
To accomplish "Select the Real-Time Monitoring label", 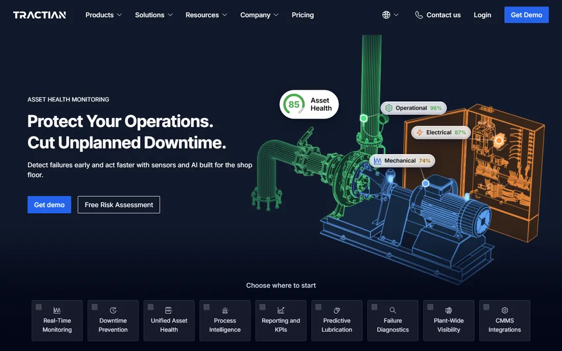I will pyautogui.click(x=57, y=325).
